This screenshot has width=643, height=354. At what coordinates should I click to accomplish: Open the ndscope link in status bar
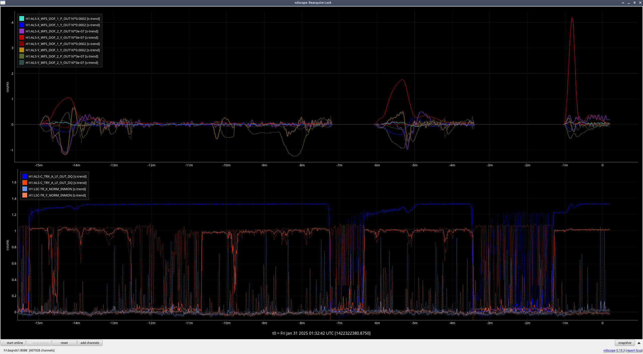pos(609,350)
